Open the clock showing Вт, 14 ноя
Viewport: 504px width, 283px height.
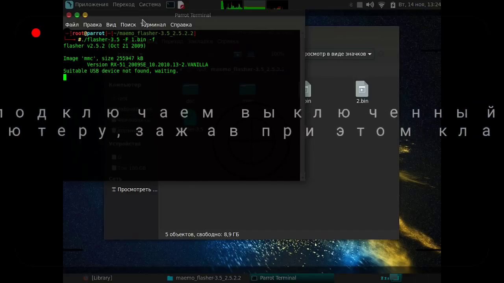(420, 5)
